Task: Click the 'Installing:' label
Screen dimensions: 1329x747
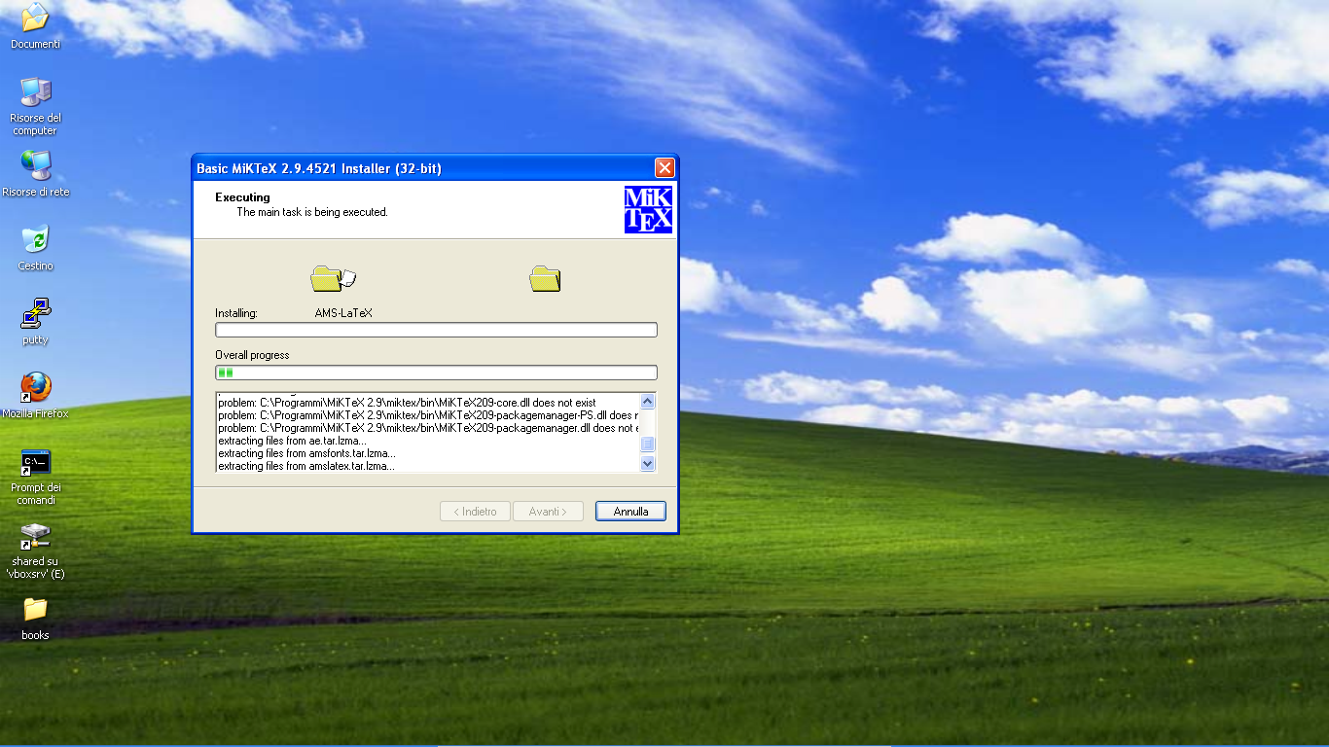Action: coord(235,313)
